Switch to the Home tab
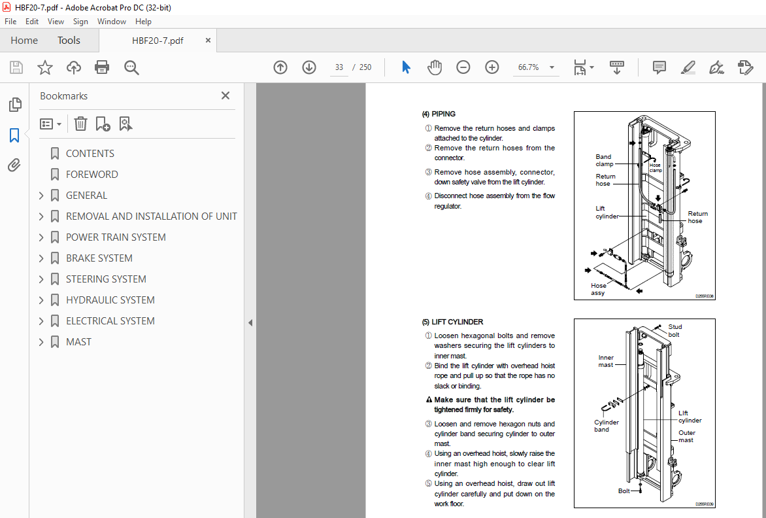The image size is (766, 518). point(24,41)
